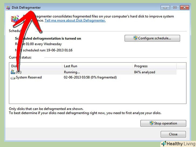Click 'Scheduled defragmentation is turned on' text
Screen dimensions: 196x147
(48, 38)
